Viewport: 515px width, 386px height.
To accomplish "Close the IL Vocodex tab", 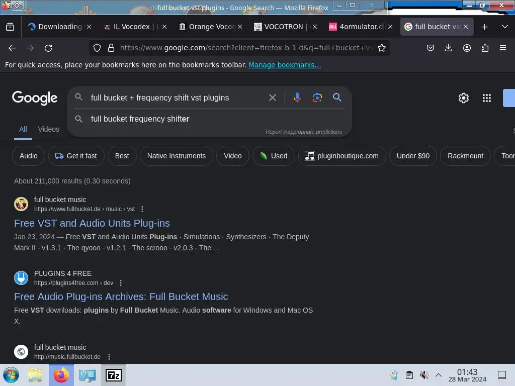I will pos(164,27).
